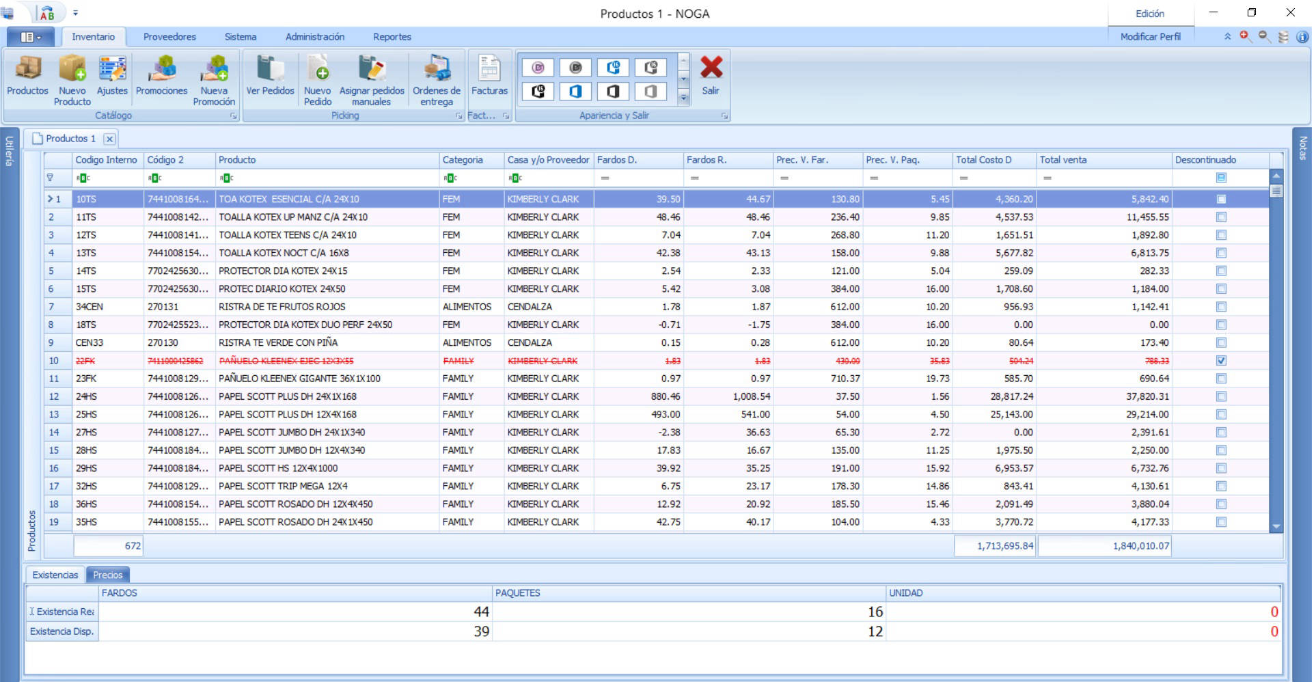Open Ordenes de entrega
This screenshot has width=1316, height=682.
(x=437, y=75)
